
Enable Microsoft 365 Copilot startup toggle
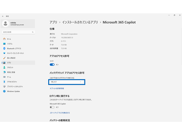[52, 107]
